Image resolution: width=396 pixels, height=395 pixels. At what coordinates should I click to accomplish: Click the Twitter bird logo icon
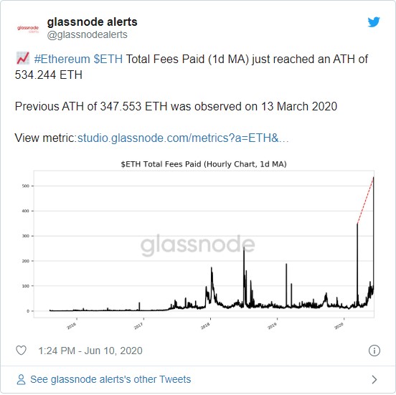(x=374, y=22)
